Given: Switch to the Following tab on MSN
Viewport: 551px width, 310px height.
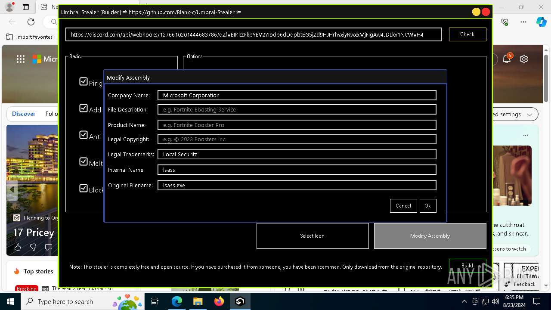Looking at the screenshot, I should (52, 114).
